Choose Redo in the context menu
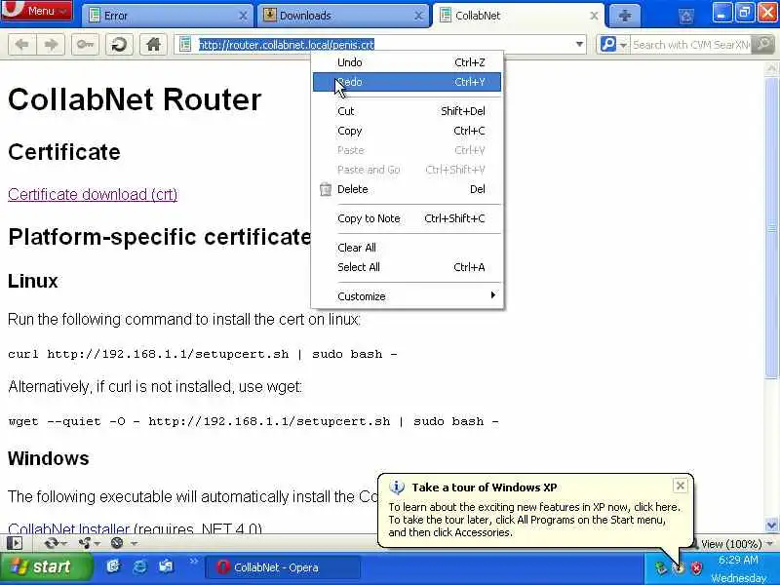Screen dimensions: 780x585 [407, 82]
